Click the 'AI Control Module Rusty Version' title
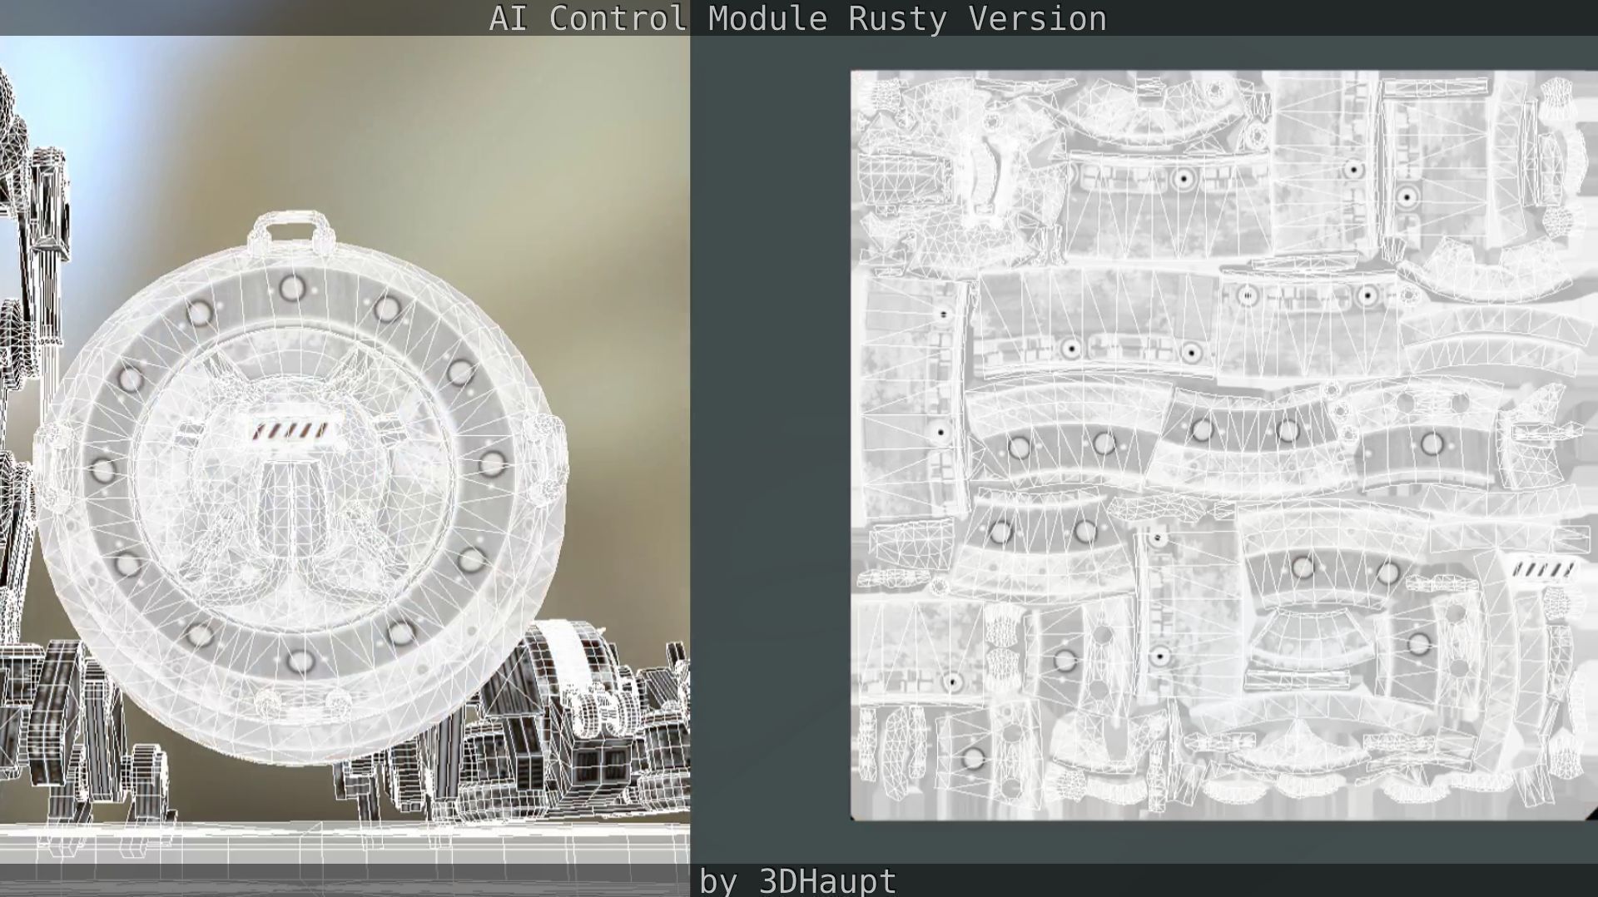 (797, 18)
